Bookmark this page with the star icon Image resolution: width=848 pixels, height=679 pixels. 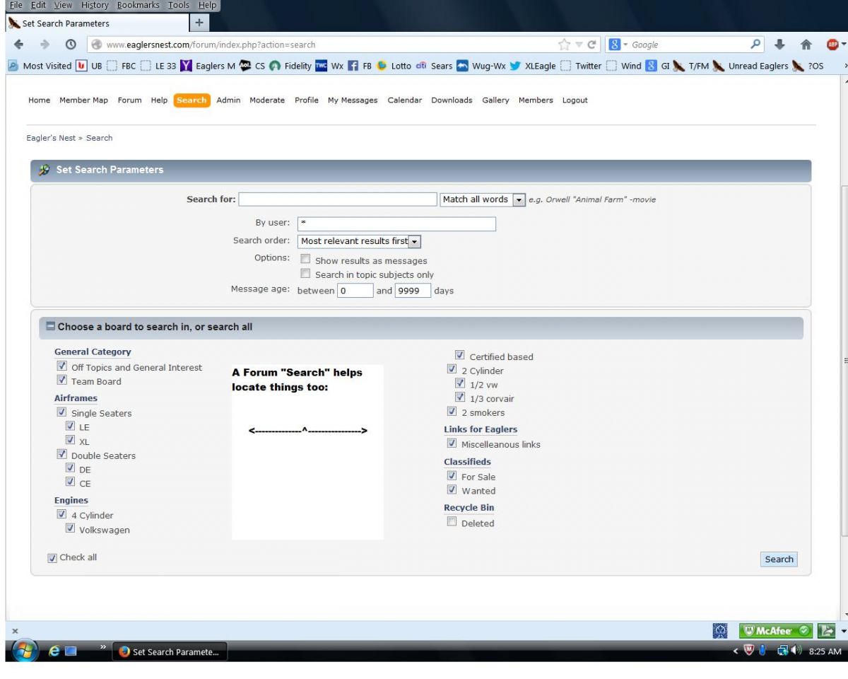tap(565, 45)
